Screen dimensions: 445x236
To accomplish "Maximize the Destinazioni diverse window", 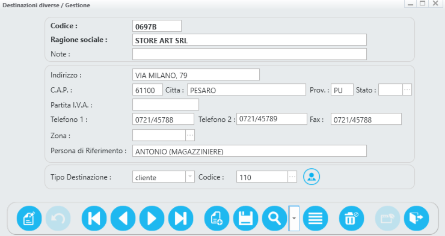I will point(423,4).
